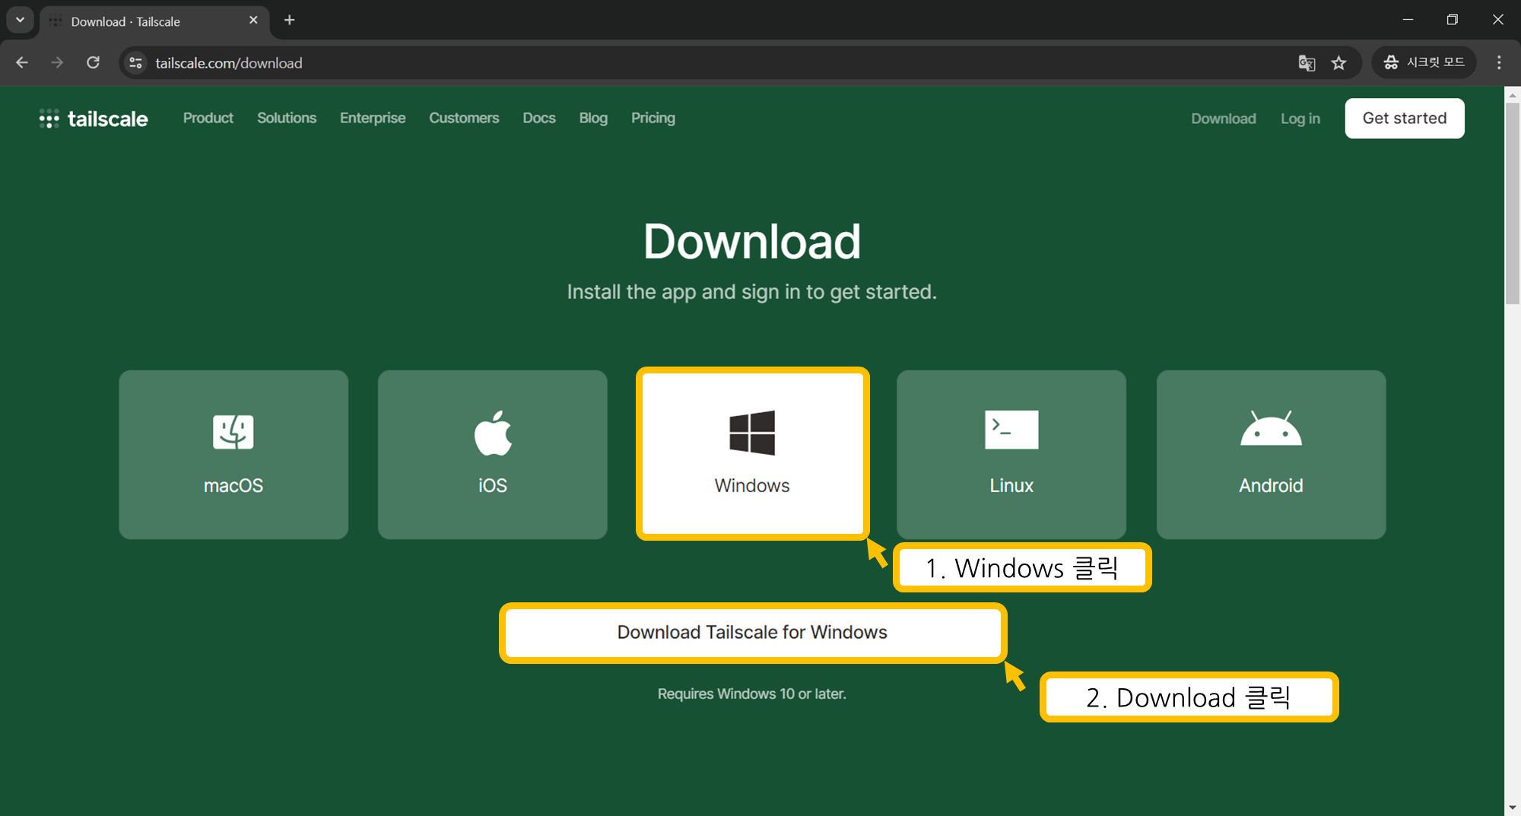Open the Enterprise nav item
Screen dimensions: 1521x816
click(x=373, y=118)
